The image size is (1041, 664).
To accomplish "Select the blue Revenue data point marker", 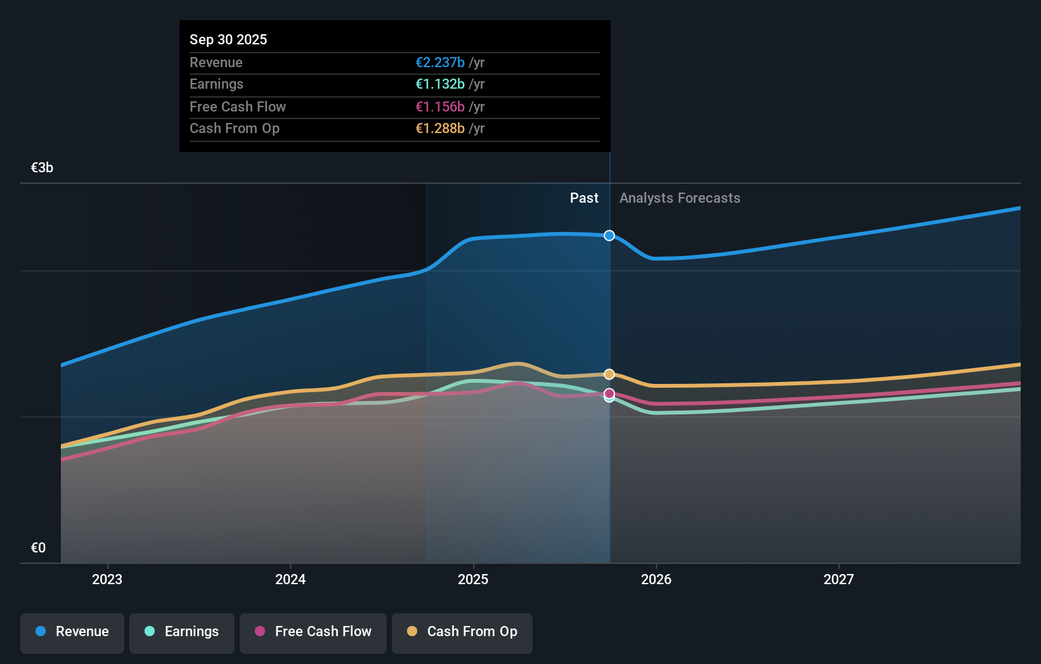I will point(609,236).
